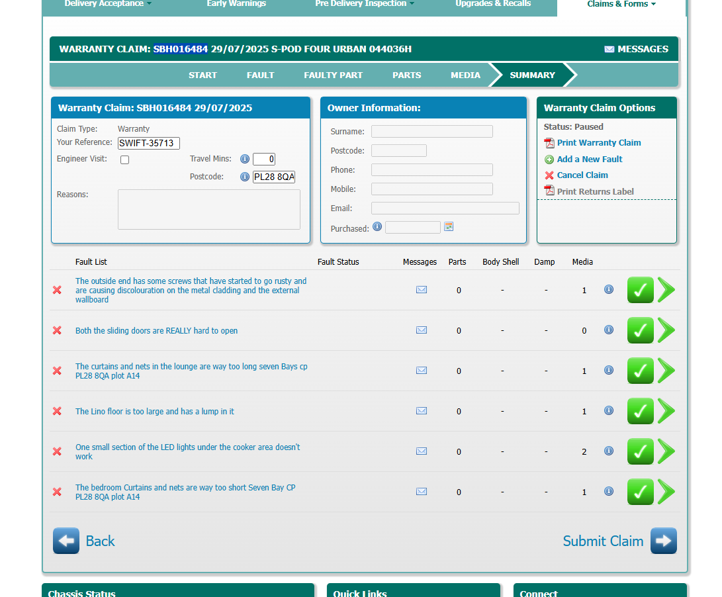The width and height of the screenshot is (722, 597).
Task: Remove the lounge curtains fault via red X
Action: point(57,371)
